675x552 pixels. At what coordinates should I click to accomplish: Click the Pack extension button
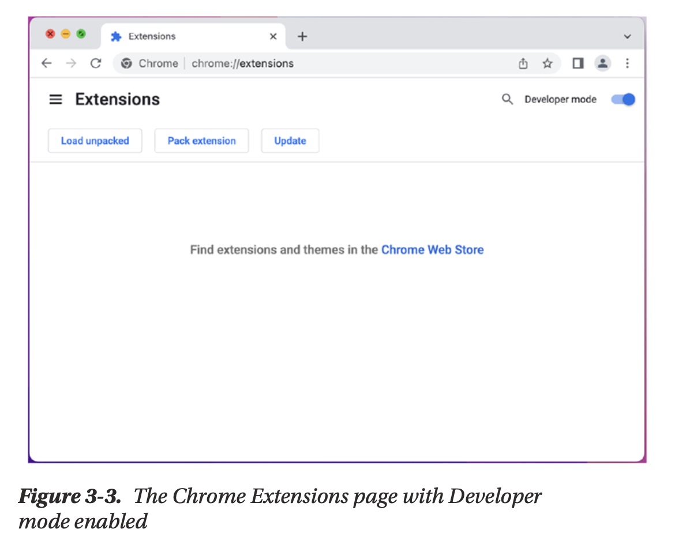point(201,141)
